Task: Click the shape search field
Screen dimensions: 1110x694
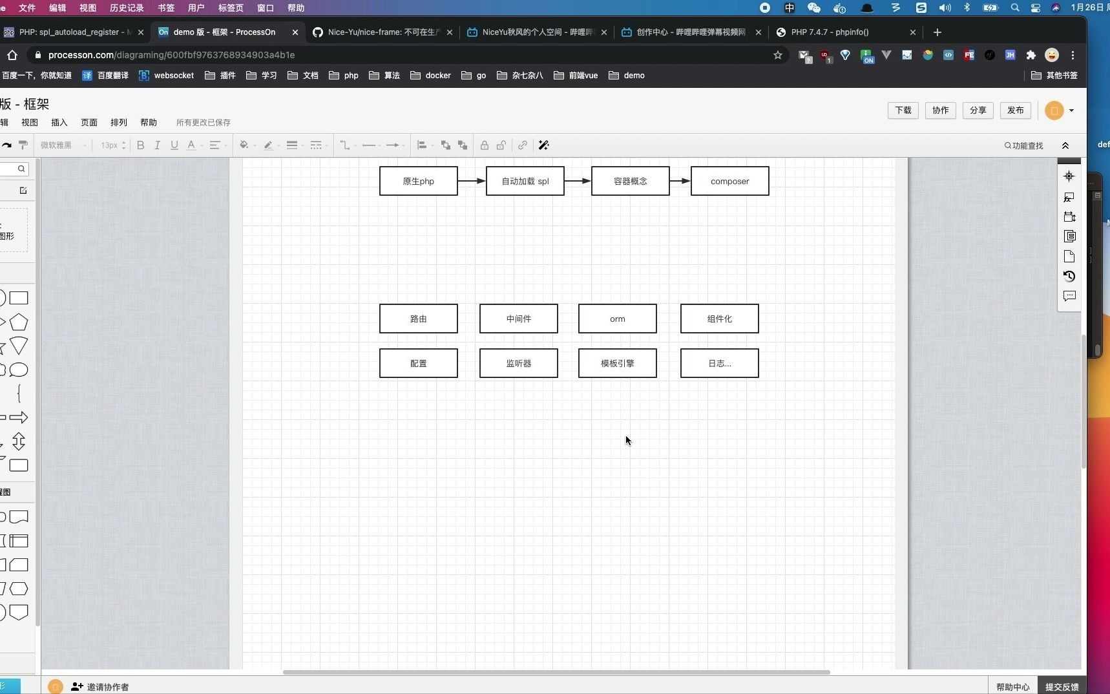Action: pos(13,169)
